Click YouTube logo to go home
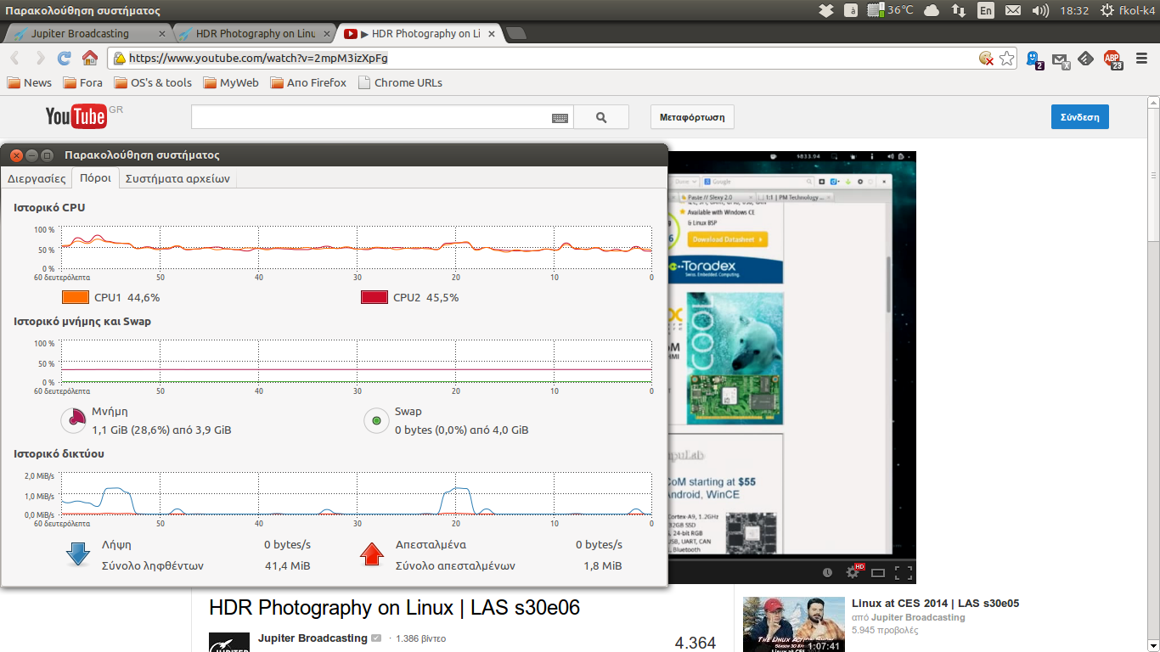This screenshot has width=1160, height=652. (x=76, y=116)
